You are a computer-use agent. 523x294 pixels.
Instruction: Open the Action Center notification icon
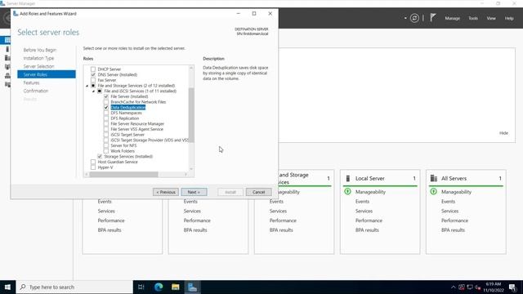tap(512, 287)
